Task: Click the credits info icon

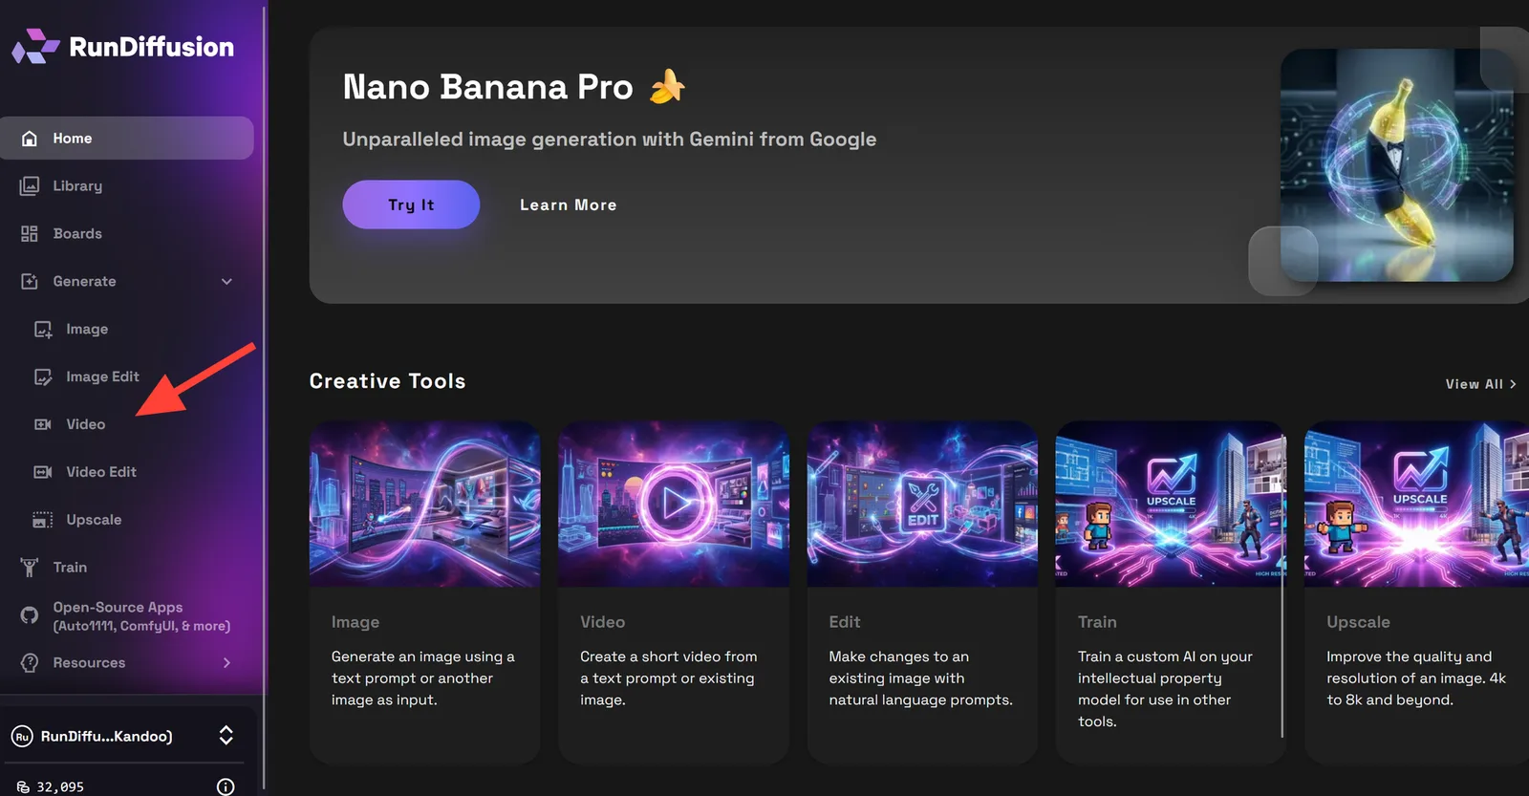Action: coord(226,786)
